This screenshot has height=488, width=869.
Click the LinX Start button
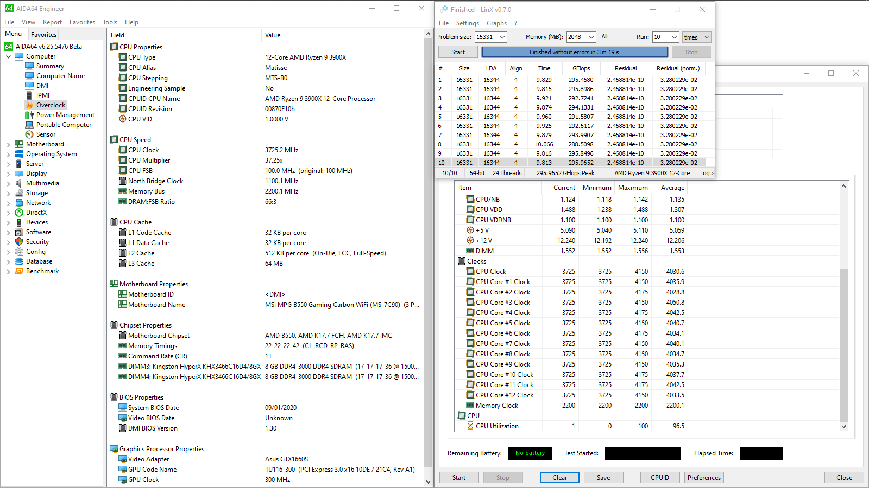[458, 52]
